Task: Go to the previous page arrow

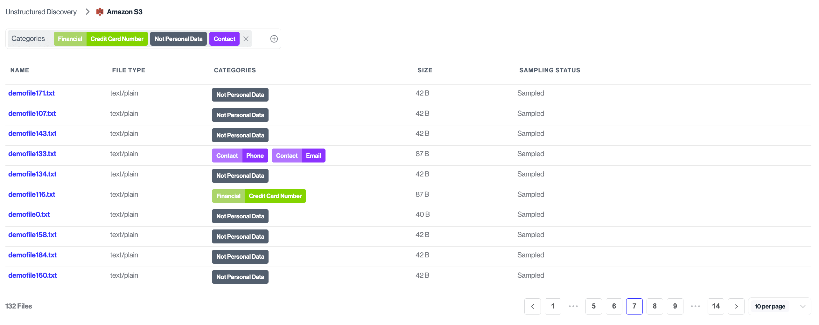Action: (x=532, y=306)
